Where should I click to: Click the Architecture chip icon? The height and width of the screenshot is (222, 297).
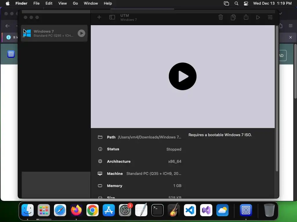pos(100,161)
